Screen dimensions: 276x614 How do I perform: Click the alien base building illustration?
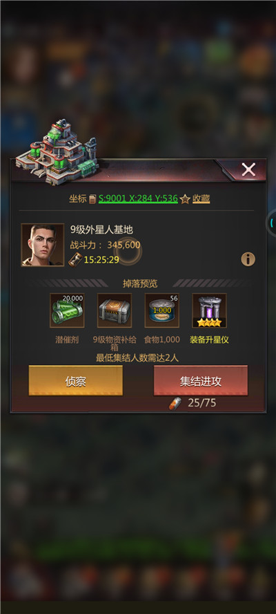57,152
